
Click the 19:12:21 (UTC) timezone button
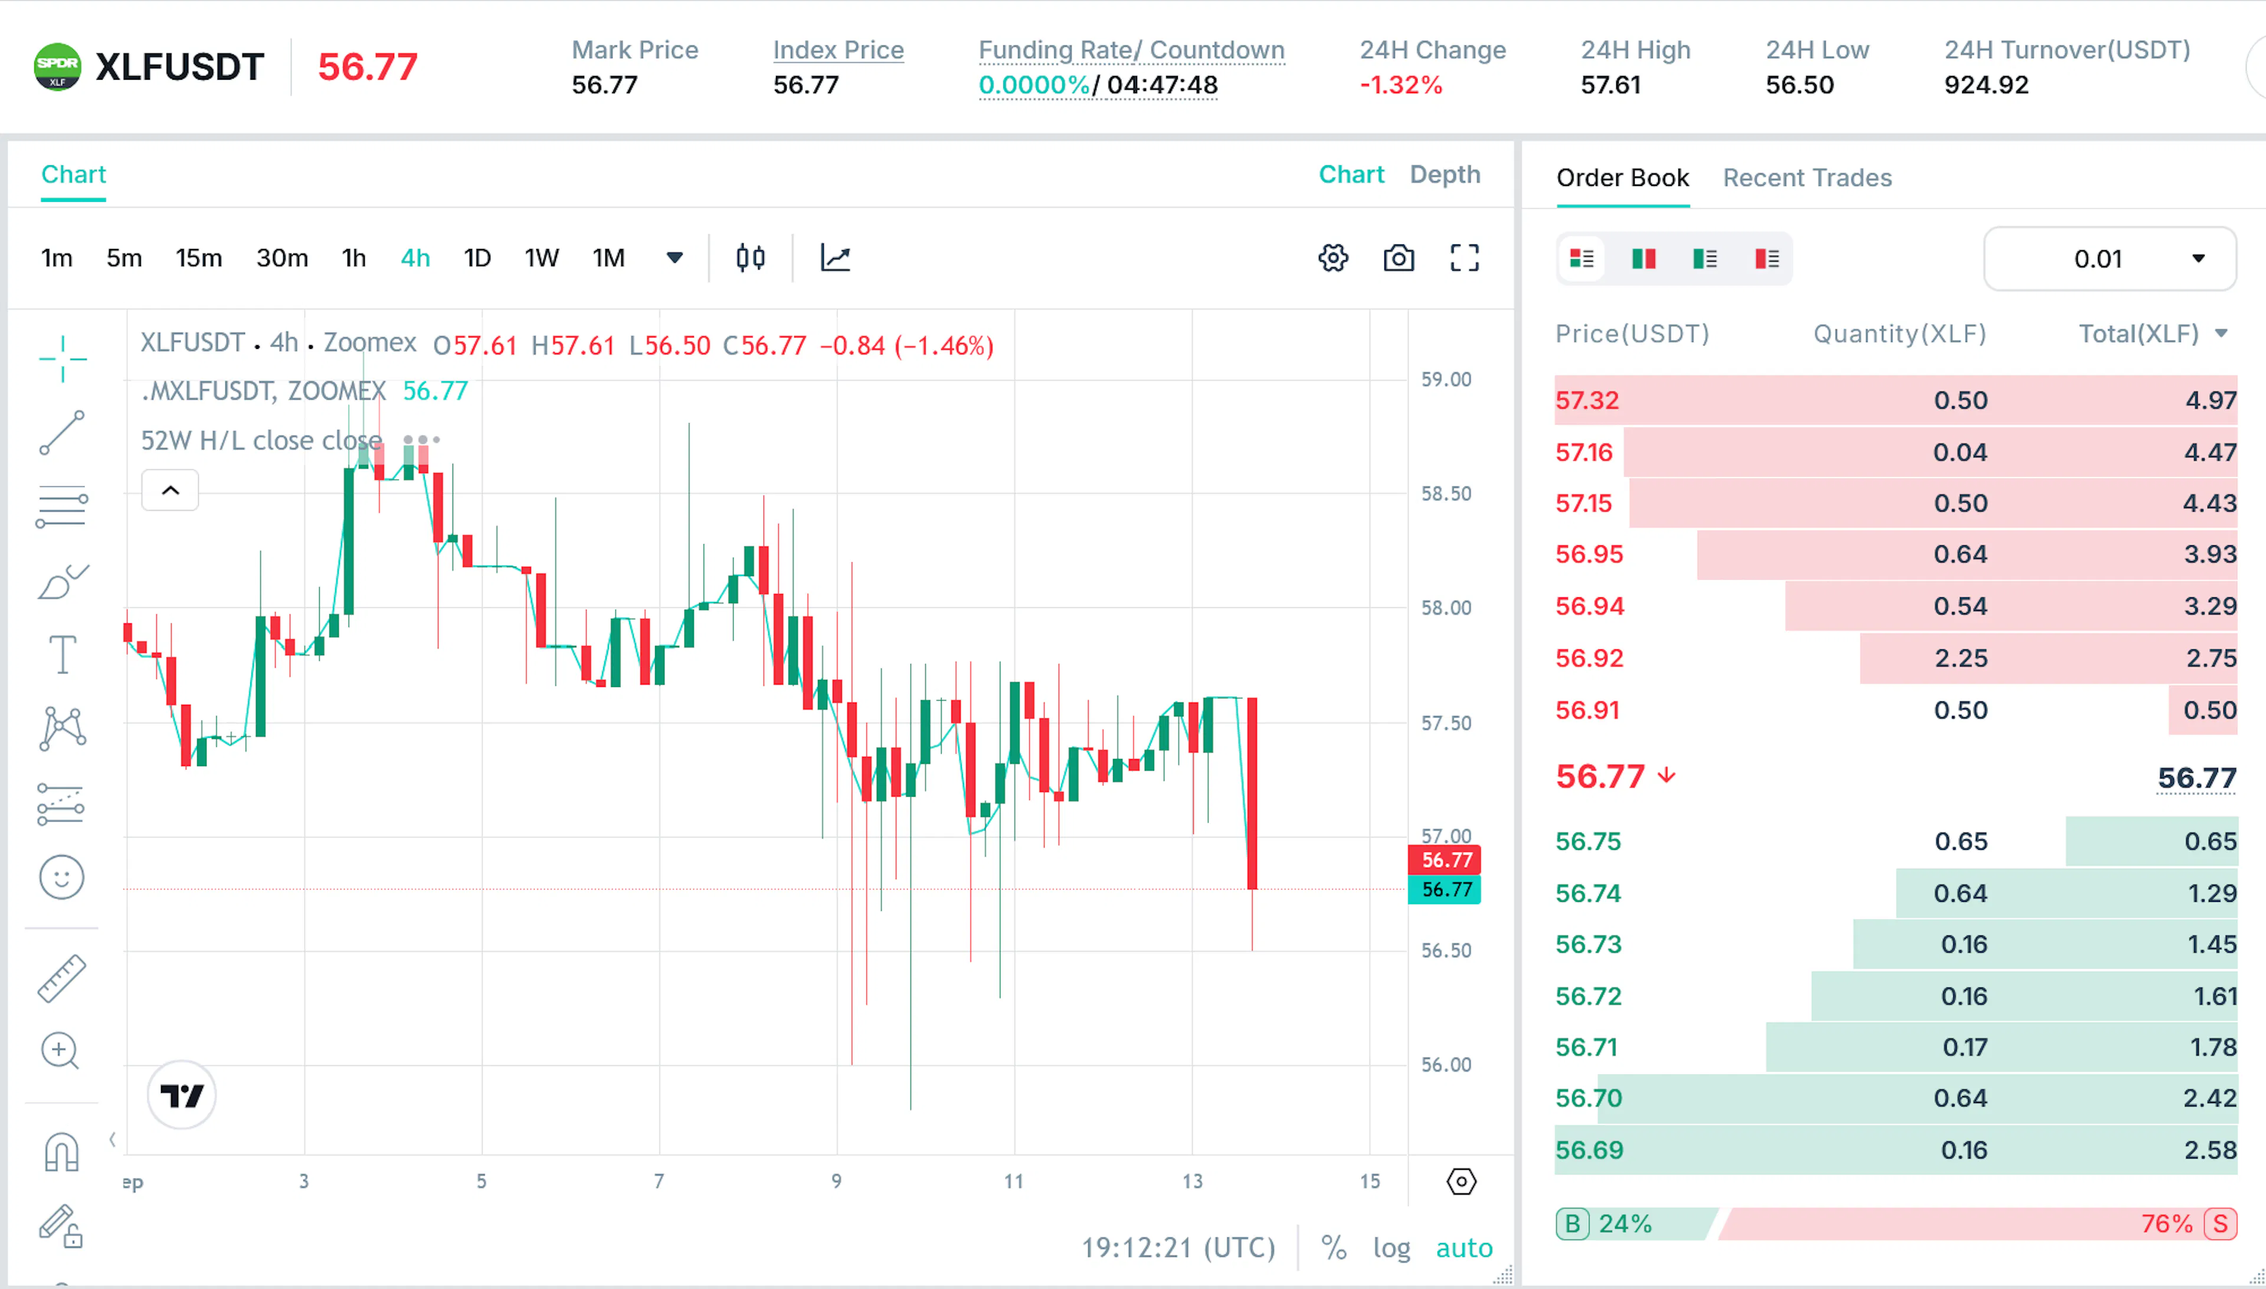(1178, 1248)
